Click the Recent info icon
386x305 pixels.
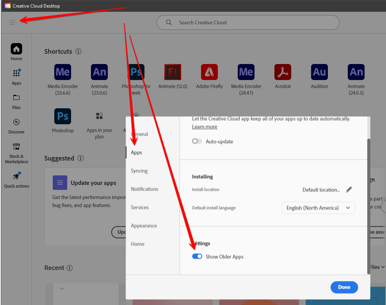(70, 268)
